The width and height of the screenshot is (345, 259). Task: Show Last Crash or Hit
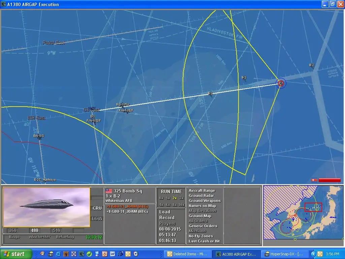(x=204, y=241)
